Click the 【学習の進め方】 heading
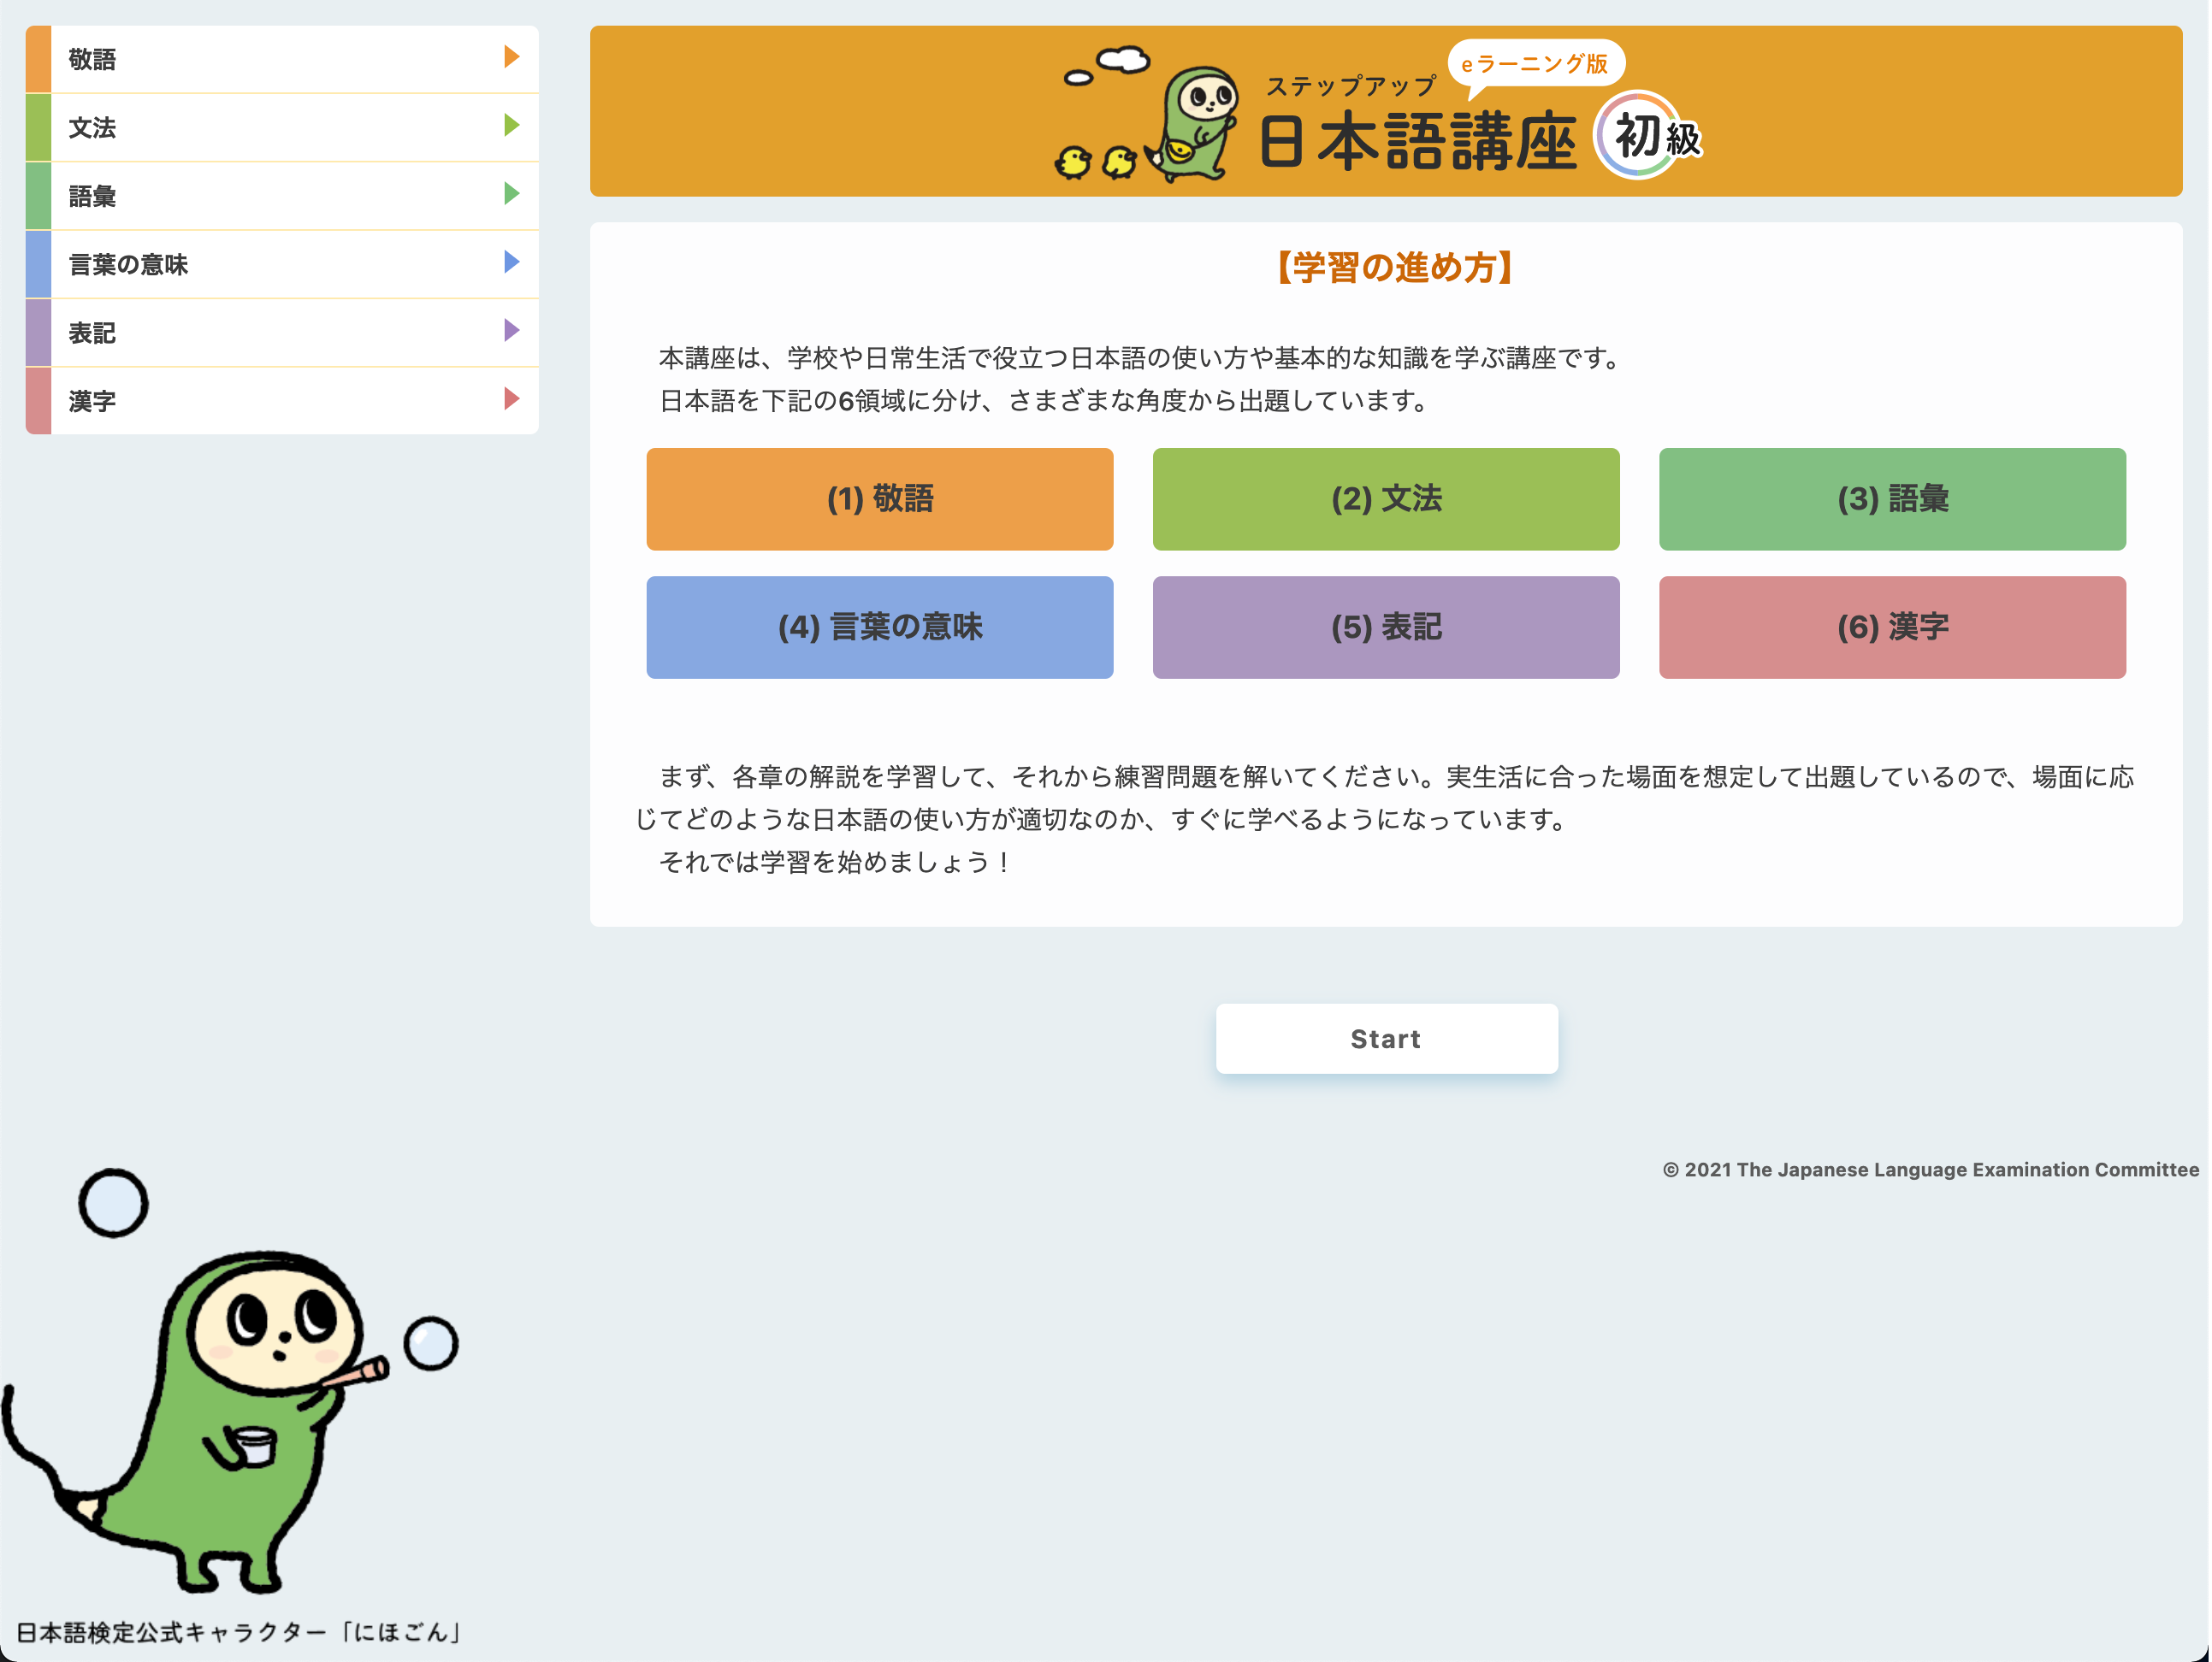The width and height of the screenshot is (2212, 1662). (x=1394, y=268)
